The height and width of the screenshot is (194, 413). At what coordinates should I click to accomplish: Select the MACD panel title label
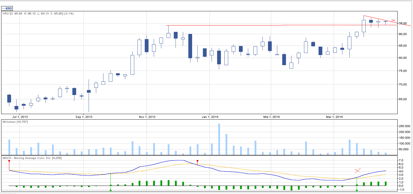coord(32,158)
